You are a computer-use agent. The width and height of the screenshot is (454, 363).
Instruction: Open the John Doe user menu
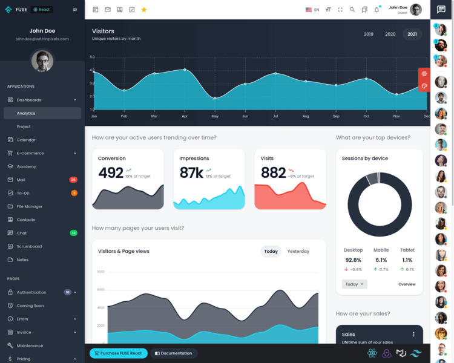coord(405,10)
